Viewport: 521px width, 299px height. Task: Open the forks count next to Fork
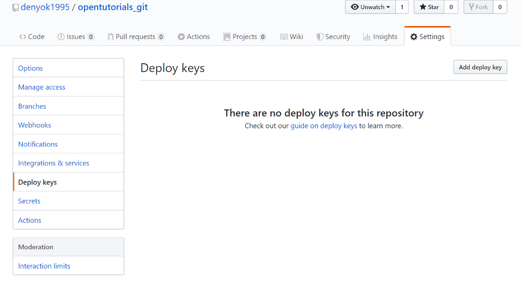tap(500, 7)
